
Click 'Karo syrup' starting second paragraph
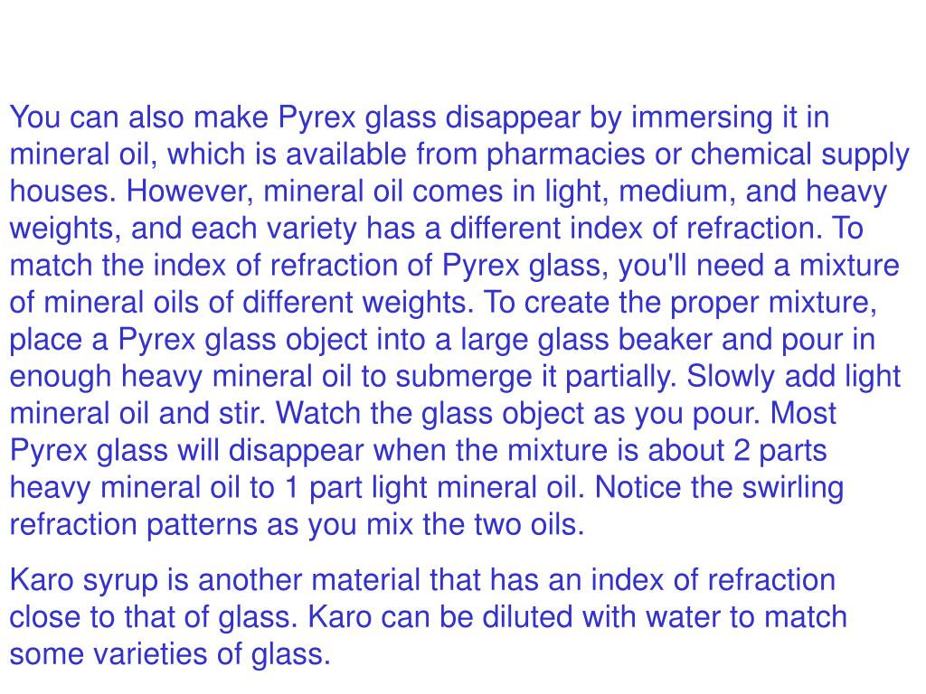(x=84, y=581)
